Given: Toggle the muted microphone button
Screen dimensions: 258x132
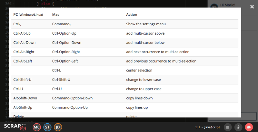Looking at the screenshot, I should point(238,127).
